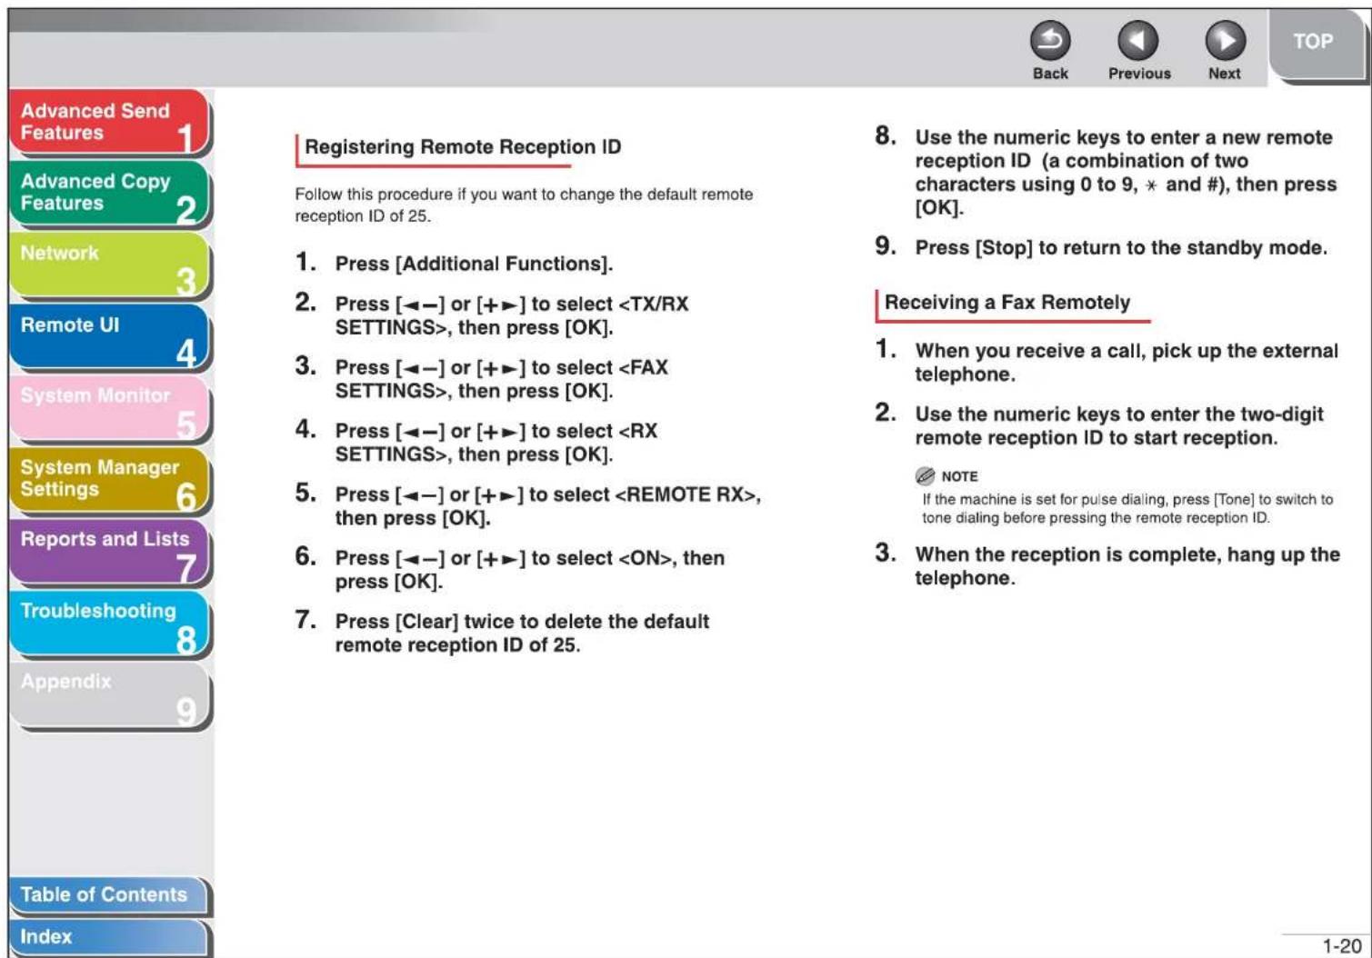Click step 'pick up the external telephone'
This screenshot has height=958, width=1372.
pyautogui.click(x=1126, y=363)
